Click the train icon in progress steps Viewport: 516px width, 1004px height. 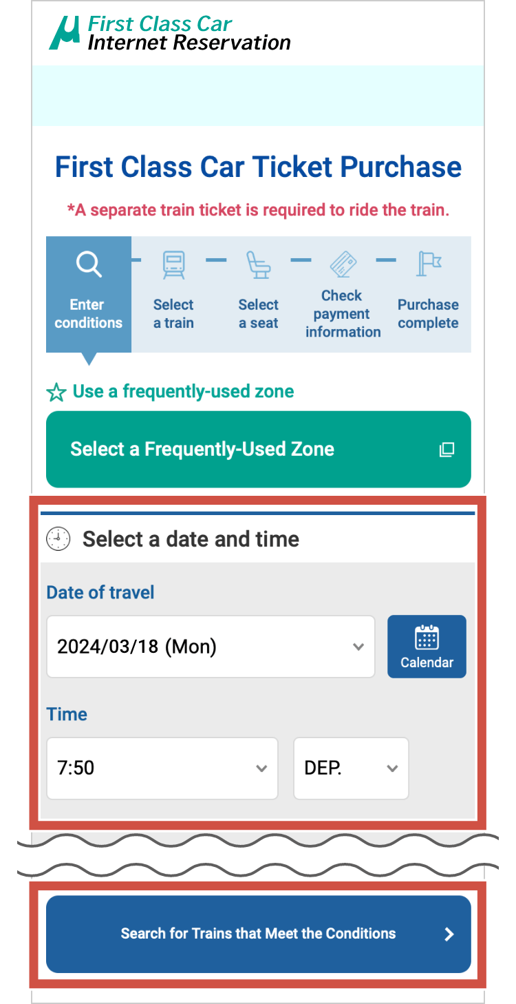click(x=173, y=264)
